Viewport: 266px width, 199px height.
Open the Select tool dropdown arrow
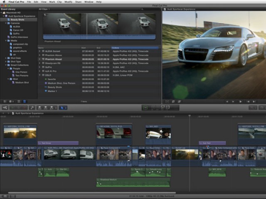66,108
